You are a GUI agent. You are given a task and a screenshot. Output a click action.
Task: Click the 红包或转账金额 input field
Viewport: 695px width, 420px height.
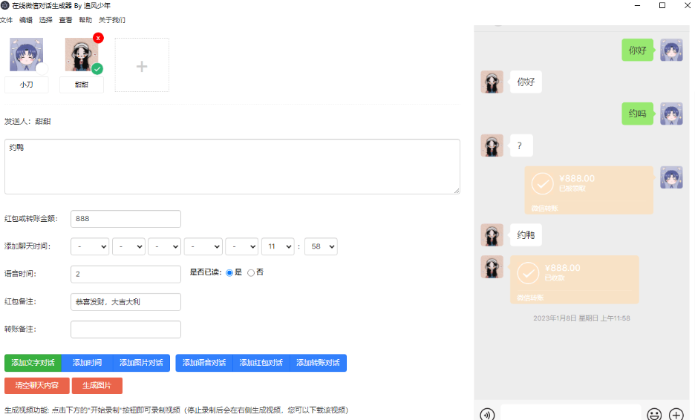[125, 219]
